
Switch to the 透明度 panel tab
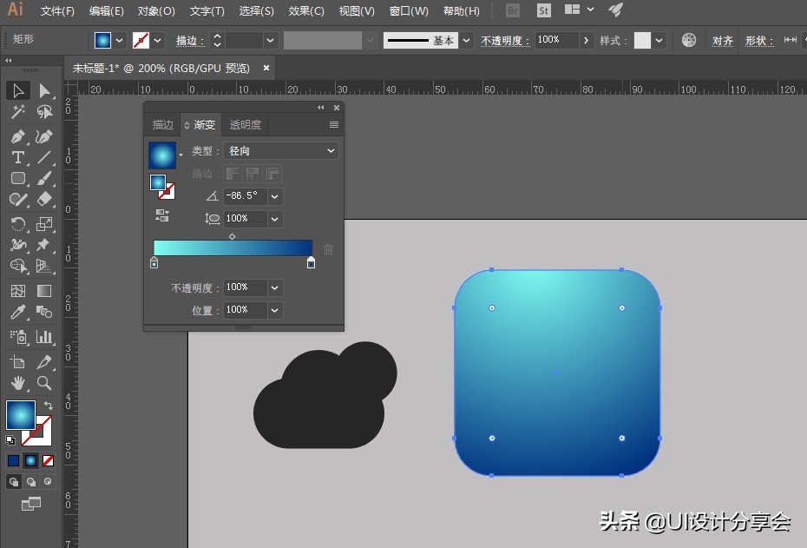click(x=246, y=124)
